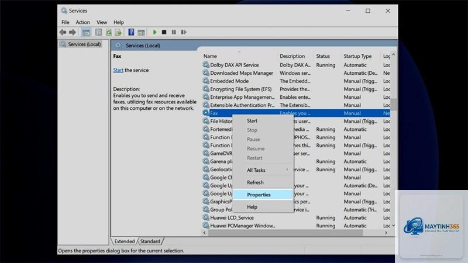Switch to the Extended tab
Image resolution: width=468 pixels, height=263 pixels.
click(x=125, y=241)
